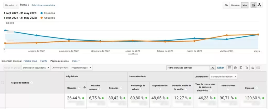268x109 pixels.
Task: Select Fuente as primary dimension
Action: point(44,61)
